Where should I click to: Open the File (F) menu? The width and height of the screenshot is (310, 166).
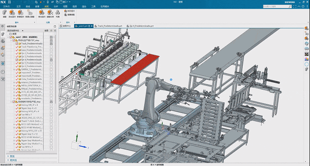pyautogui.click(x=6, y=6)
